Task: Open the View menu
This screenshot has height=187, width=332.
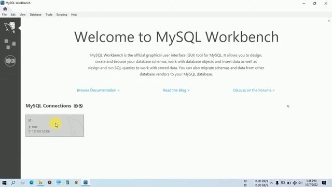Action: 22,15
